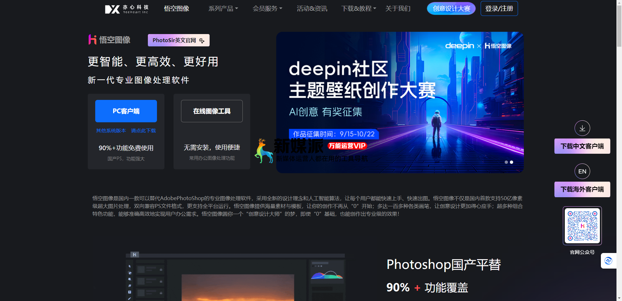Click the AI创意 有奖征集 banner text
Image resolution: width=622 pixels, height=301 pixels.
326,112
